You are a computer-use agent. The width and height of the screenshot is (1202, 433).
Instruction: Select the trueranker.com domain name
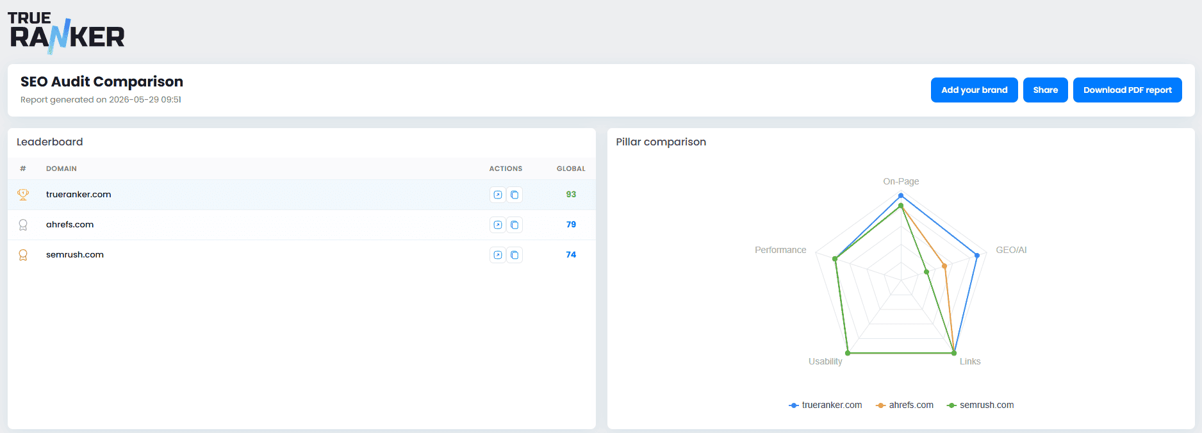coord(78,195)
